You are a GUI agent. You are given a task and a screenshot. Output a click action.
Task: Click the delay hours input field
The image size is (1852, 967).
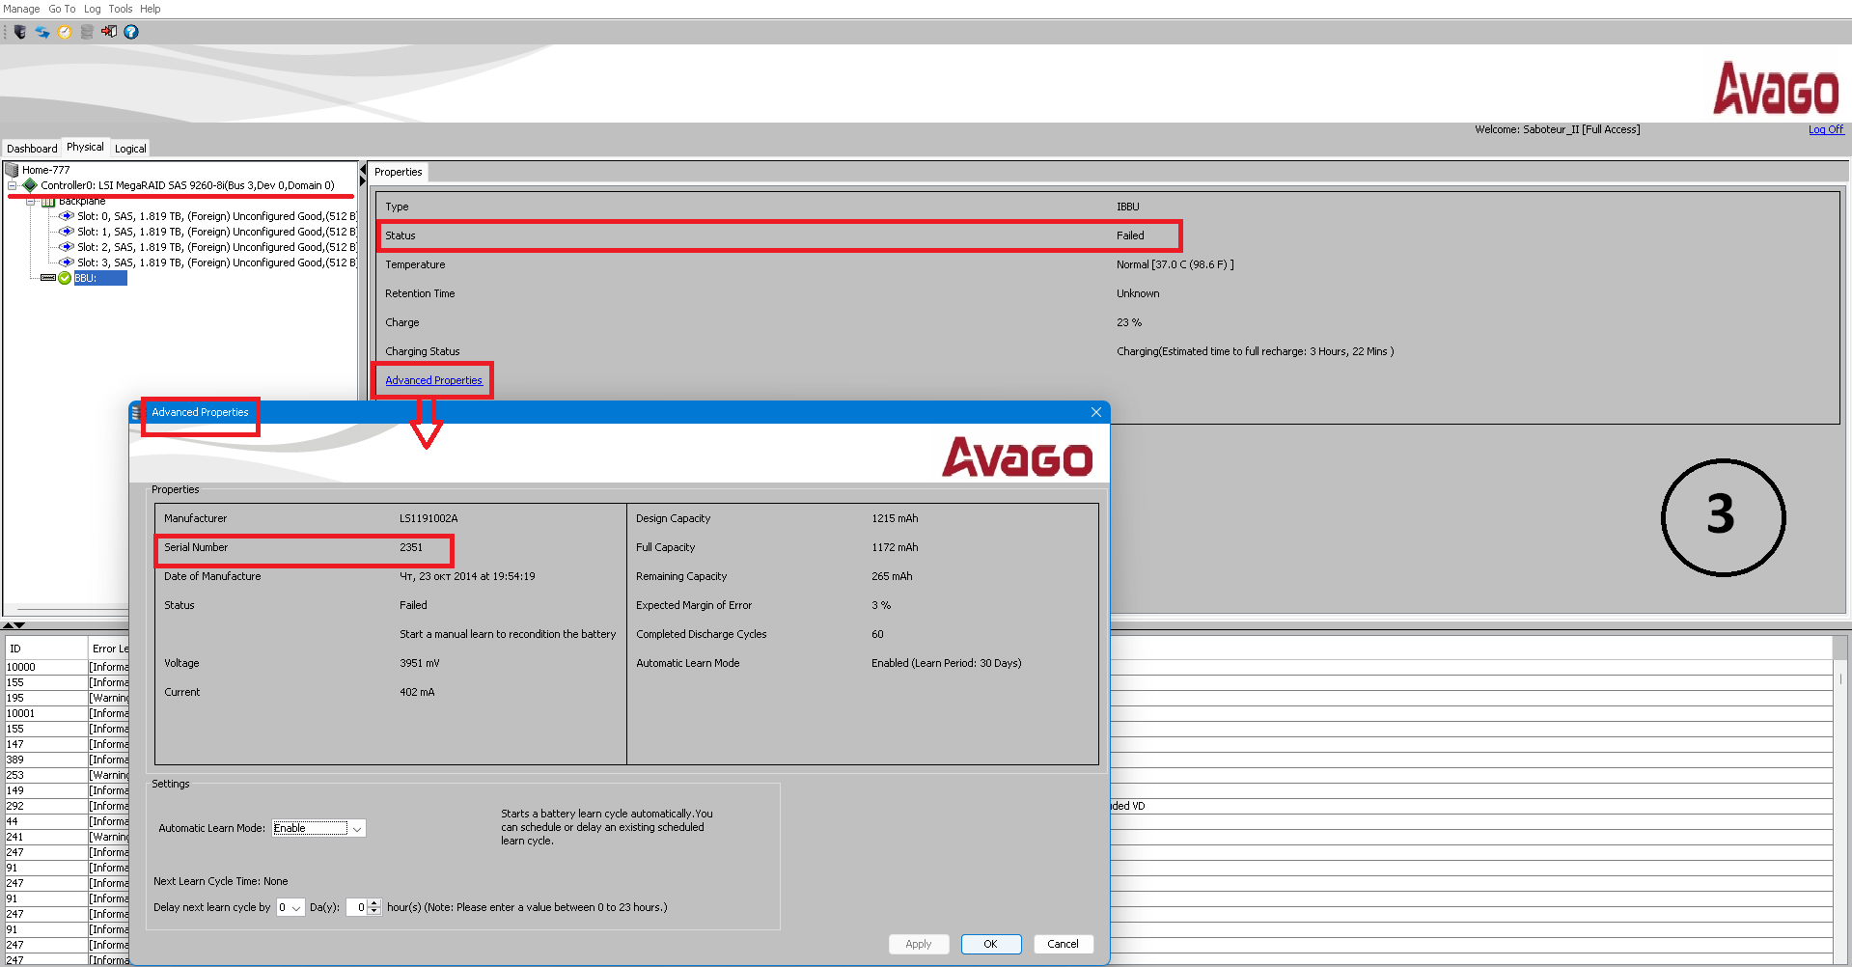coord(357,907)
